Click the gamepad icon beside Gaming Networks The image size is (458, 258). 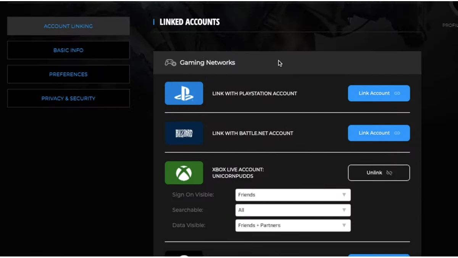170,63
